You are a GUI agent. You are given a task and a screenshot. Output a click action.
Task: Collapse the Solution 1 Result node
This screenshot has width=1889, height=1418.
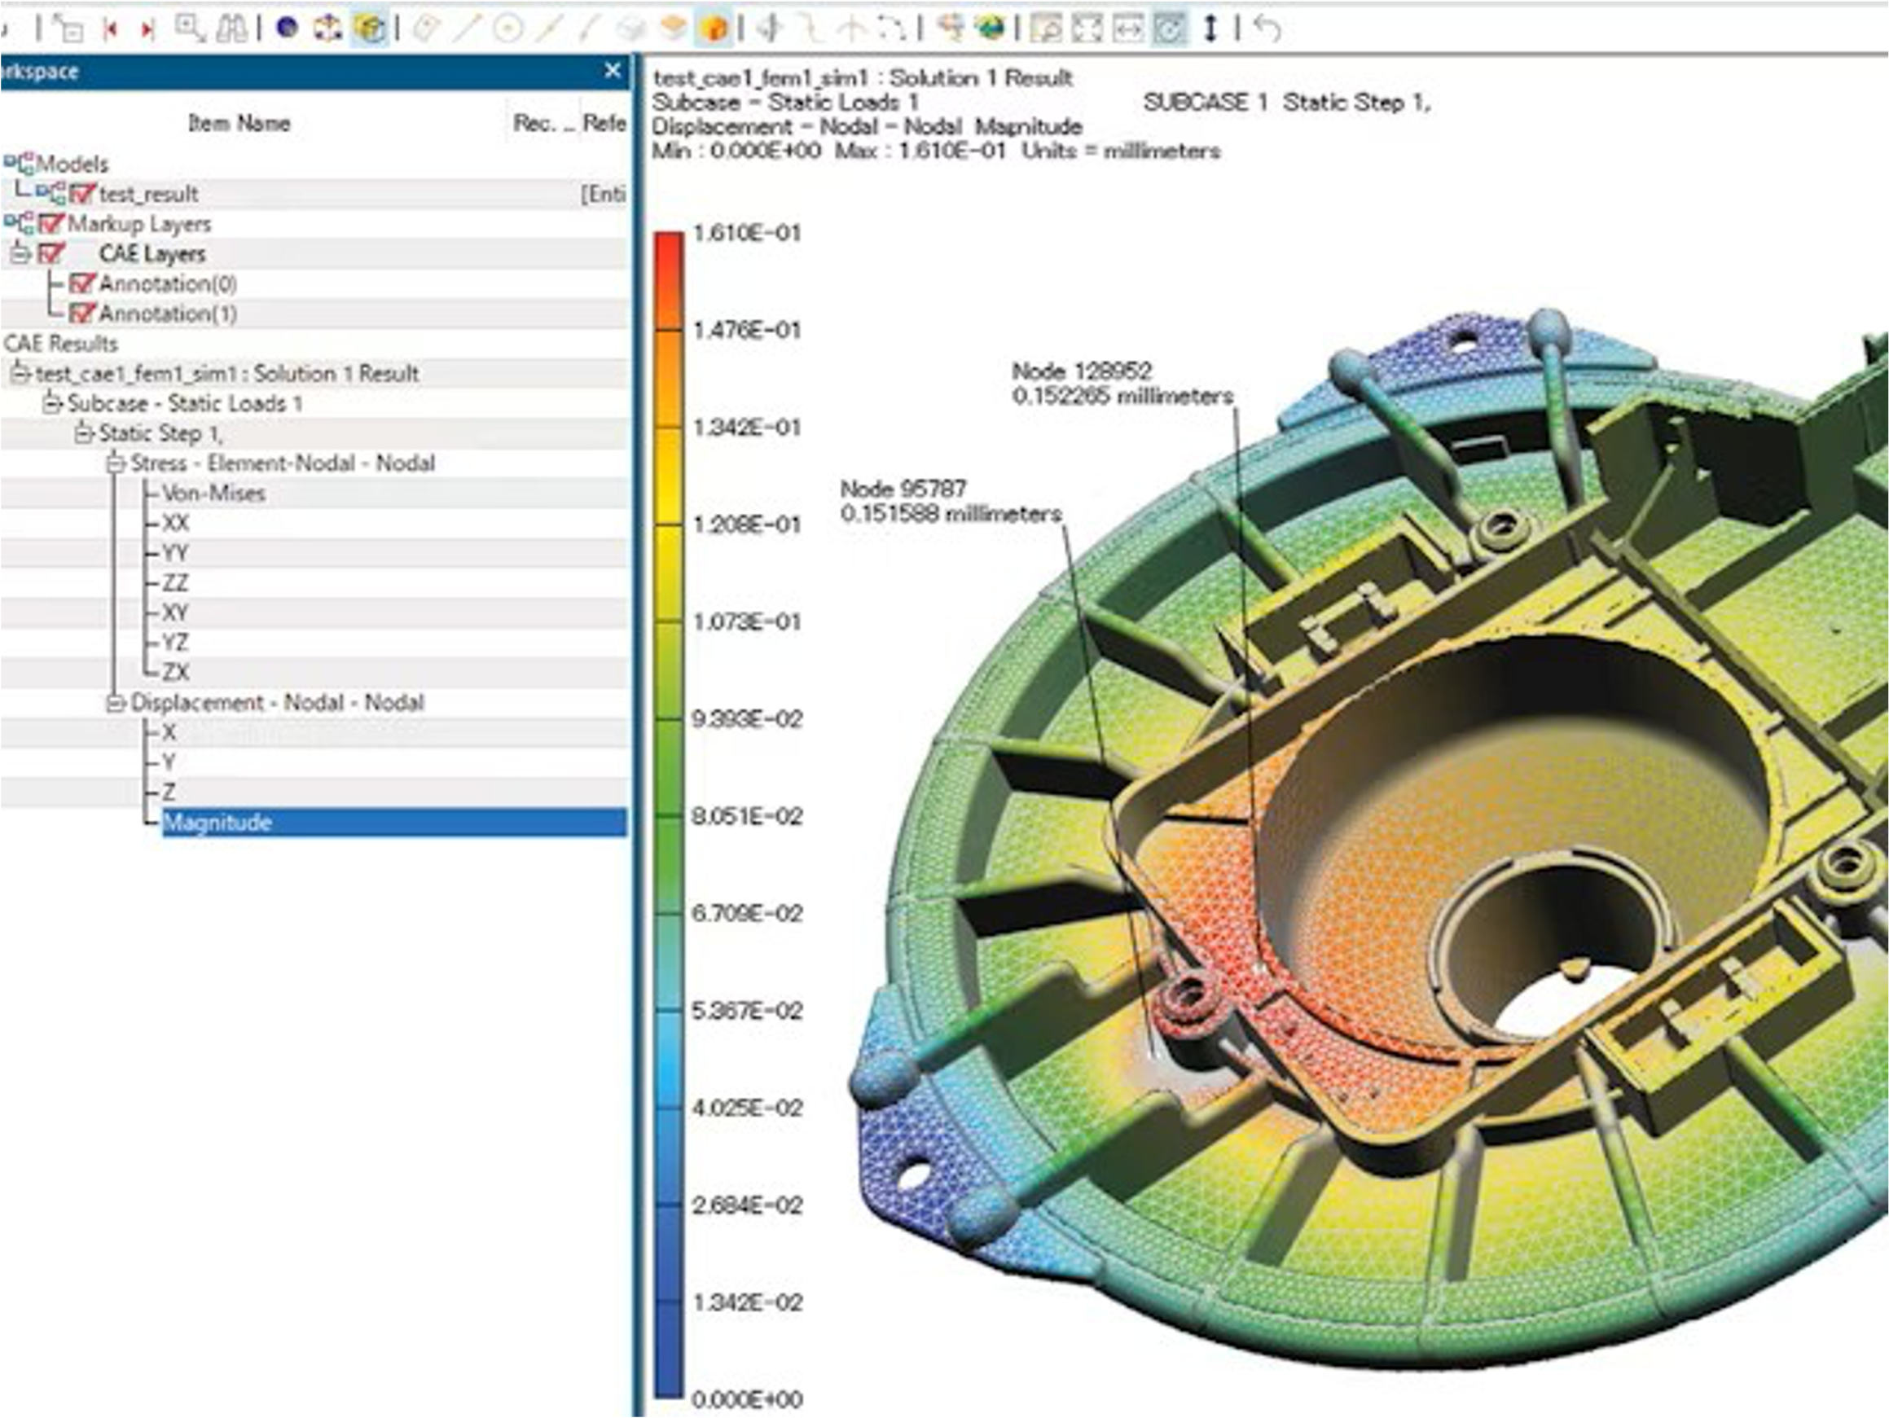[x=20, y=373]
